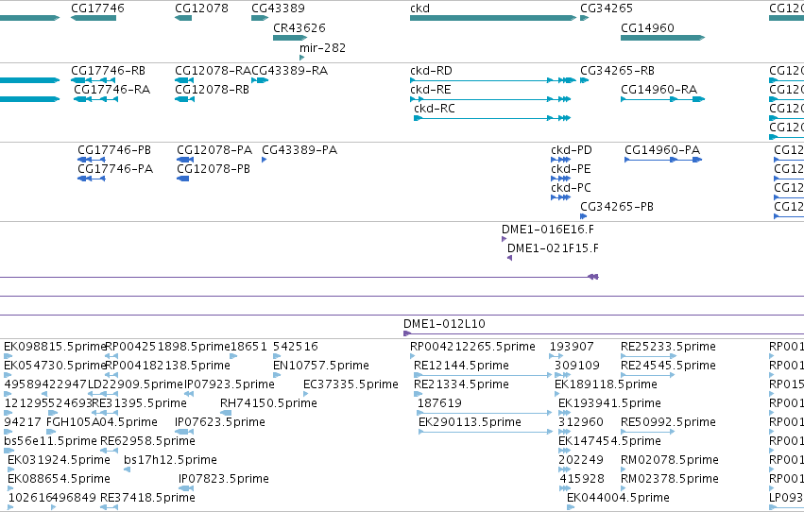Screen dimensions: 804x512
Task: Select the 187619 EST label
Action: point(439,402)
